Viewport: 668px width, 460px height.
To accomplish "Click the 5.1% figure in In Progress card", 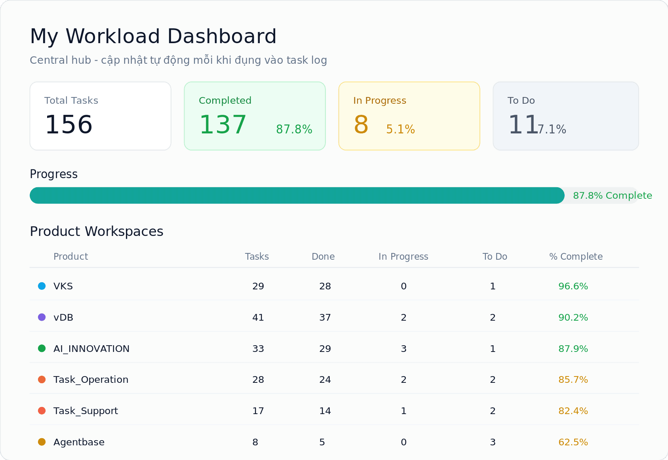I will [x=401, y=129].
